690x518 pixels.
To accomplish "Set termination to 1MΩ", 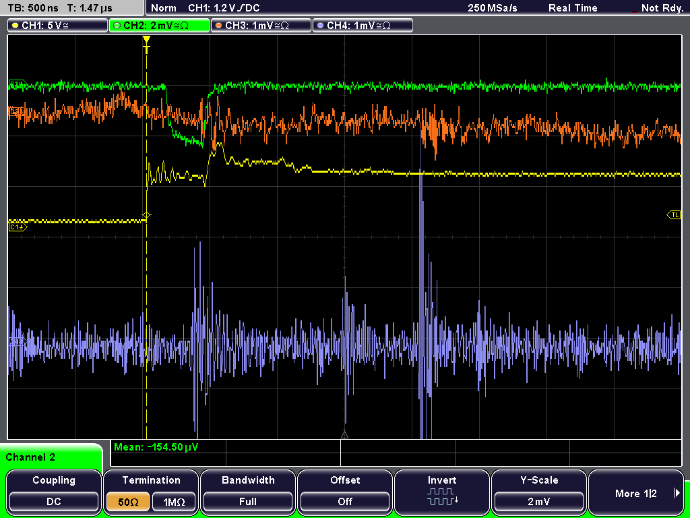I will [x=174, y=501].
